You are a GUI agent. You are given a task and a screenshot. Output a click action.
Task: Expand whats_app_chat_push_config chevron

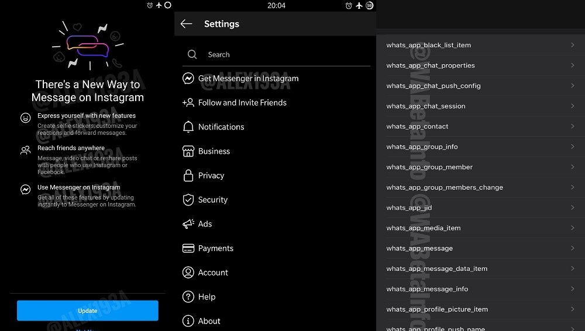click(572, 86)
